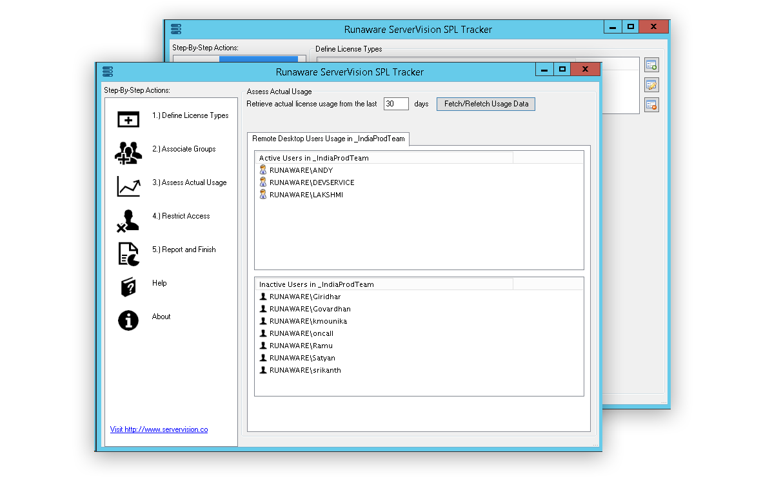Select RUNAWARE\LAKSHMI in active users
This screenshot has height=490, width=772.
coord(306,195)
